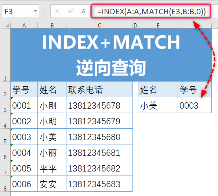Click the cancel X icon in formula bar
Screen dimensions: 218x196
point(57,11)
